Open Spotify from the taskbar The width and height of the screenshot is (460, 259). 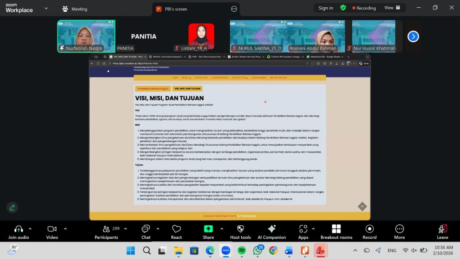[241, 250]
